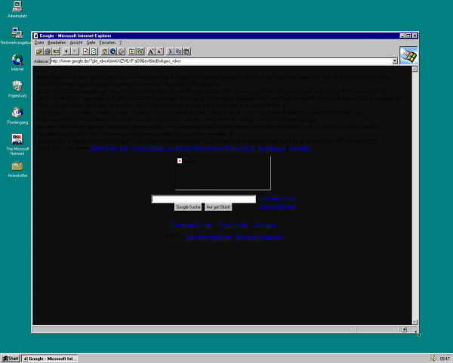Refresh the page via toolbar icon
Image resolution: width=453 pixels, height=363 pixels.
click(94, 51)
